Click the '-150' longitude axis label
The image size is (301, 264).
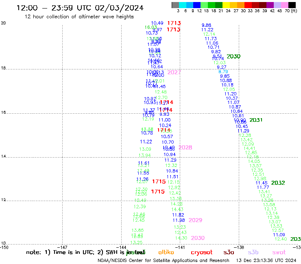[x=4, y=247]
